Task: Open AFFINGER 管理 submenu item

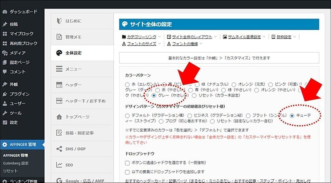Action: coord(15,155)
